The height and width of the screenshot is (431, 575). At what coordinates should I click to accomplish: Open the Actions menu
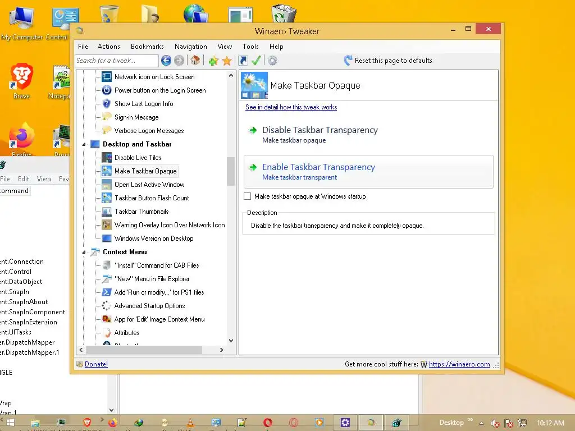108,47
